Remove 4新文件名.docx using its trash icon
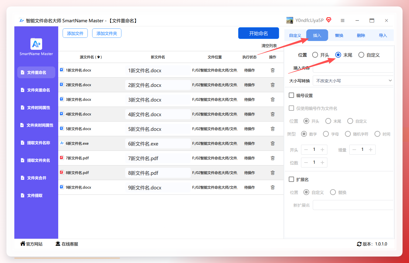The image size is (409, 263). (273, 114)
